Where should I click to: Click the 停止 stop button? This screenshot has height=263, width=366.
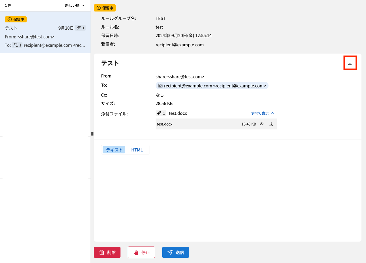coord(141,252)
